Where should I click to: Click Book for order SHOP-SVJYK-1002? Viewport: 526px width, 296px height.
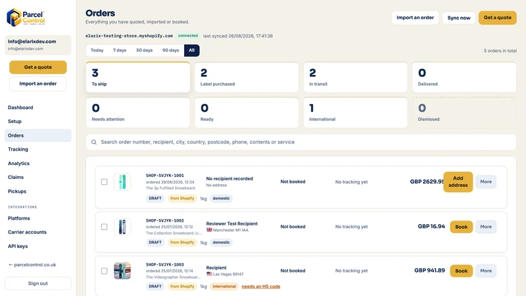coord(462,227)
